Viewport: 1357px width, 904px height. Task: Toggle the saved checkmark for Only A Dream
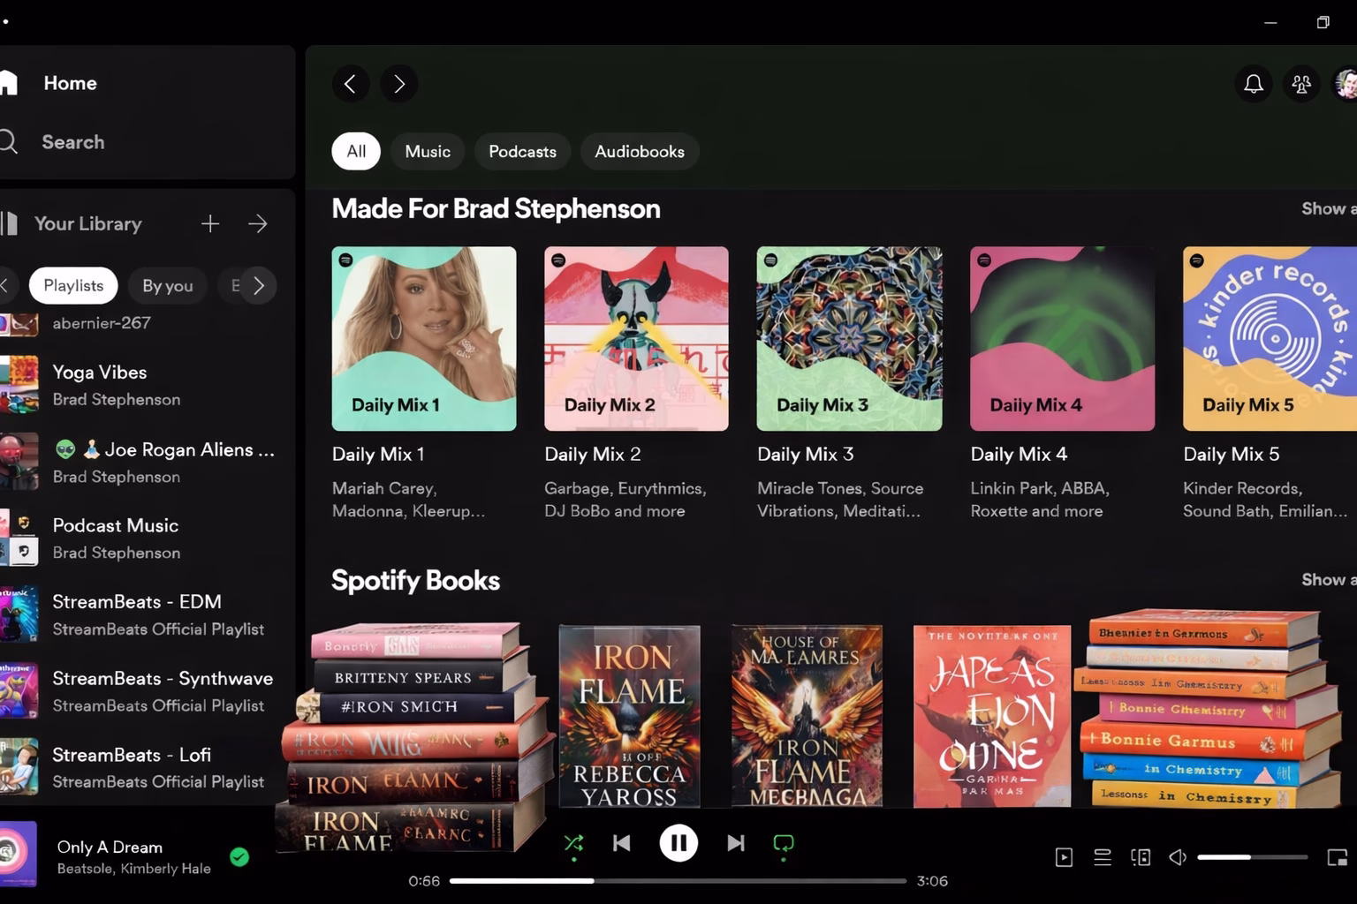(x=239, y=856)
